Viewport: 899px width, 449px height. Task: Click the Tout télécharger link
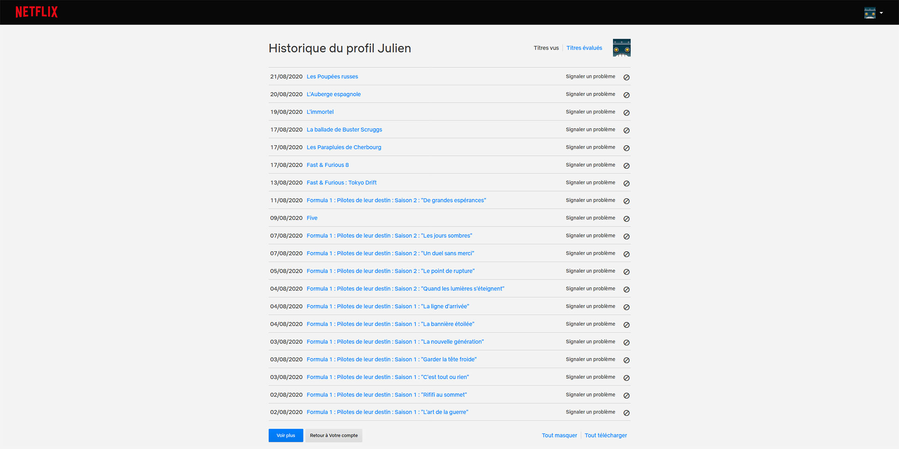point(606,435)
